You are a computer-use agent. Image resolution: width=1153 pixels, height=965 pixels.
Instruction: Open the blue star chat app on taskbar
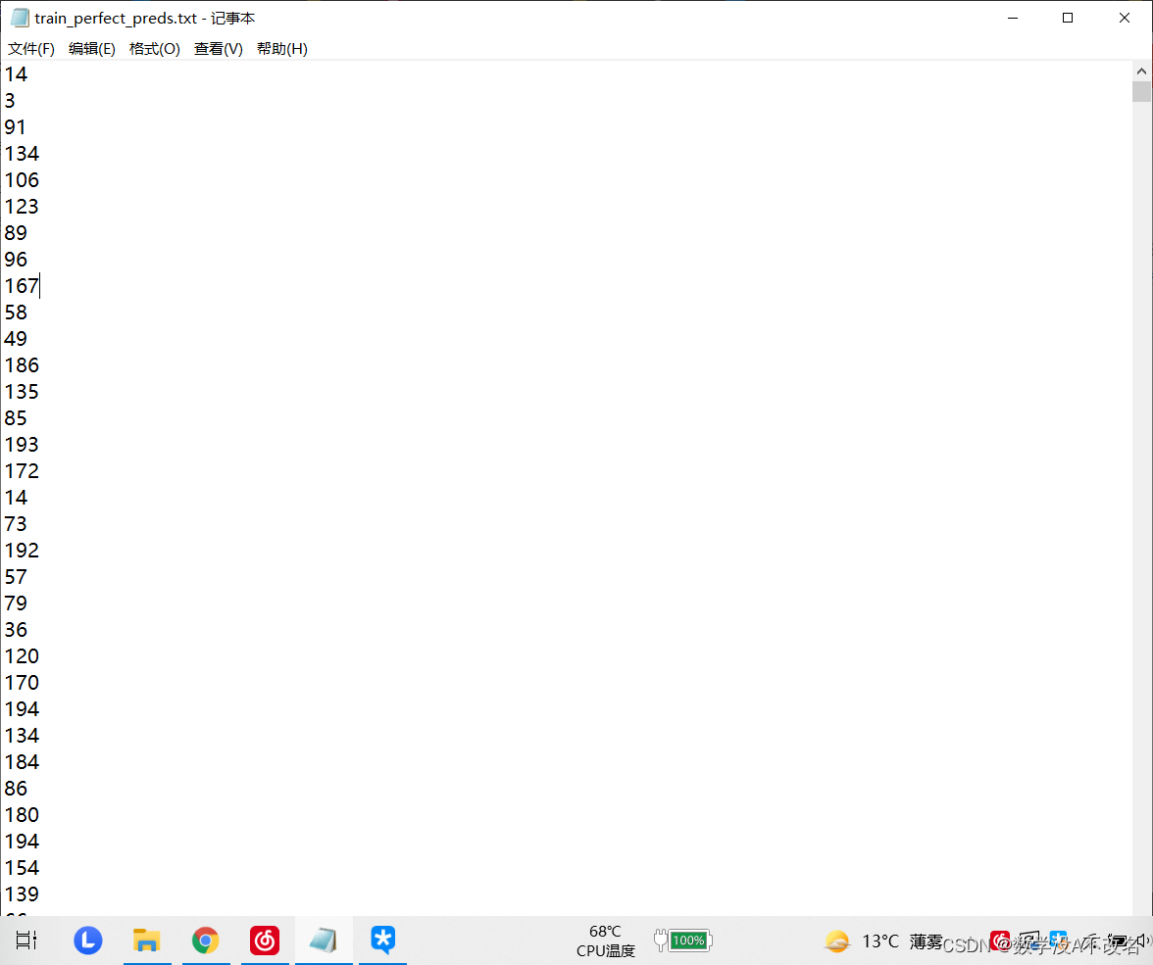tap(383, 940)
